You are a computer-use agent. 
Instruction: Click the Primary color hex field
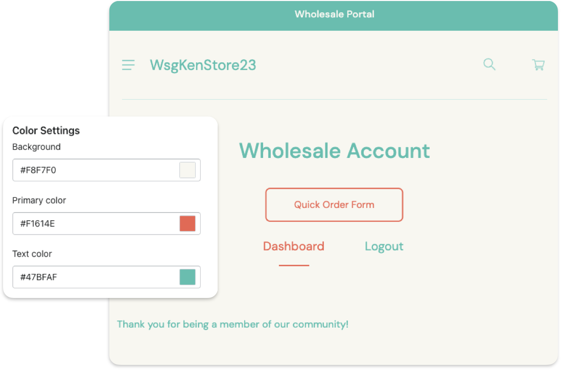click(106, 224)
